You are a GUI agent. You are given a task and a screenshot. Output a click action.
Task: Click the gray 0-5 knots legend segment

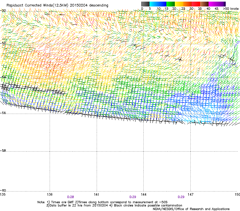coord(145,4)
